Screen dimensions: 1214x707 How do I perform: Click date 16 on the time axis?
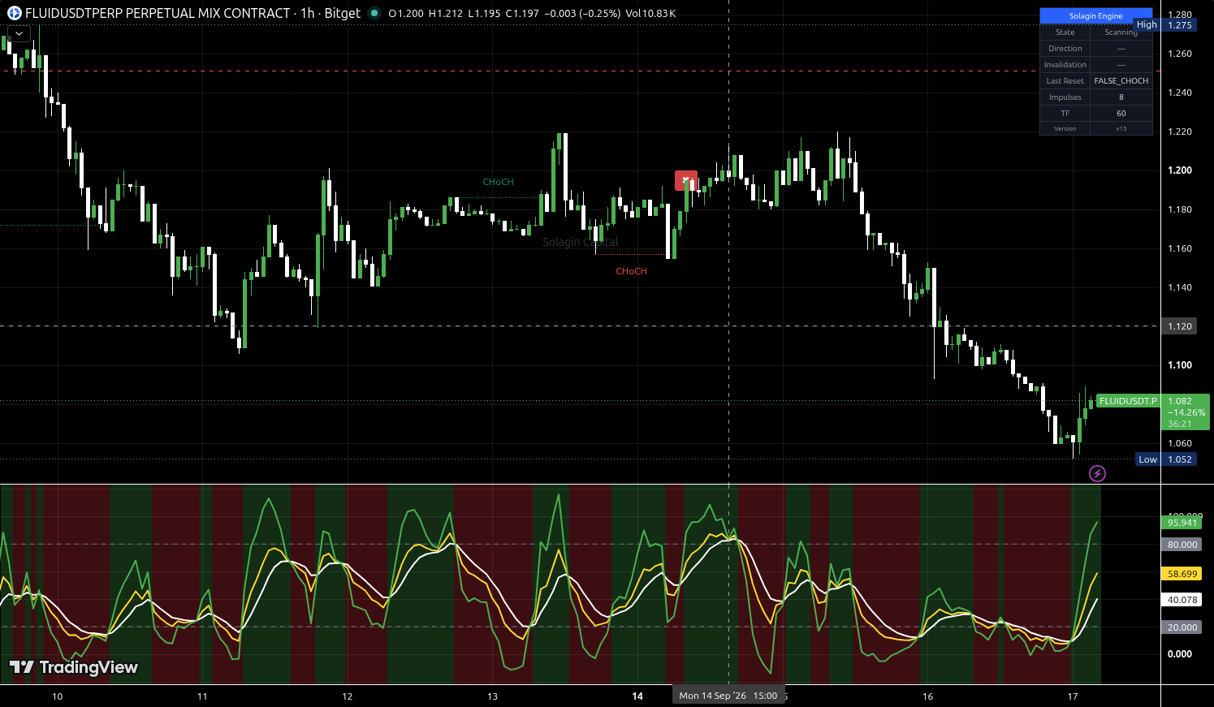928,696
